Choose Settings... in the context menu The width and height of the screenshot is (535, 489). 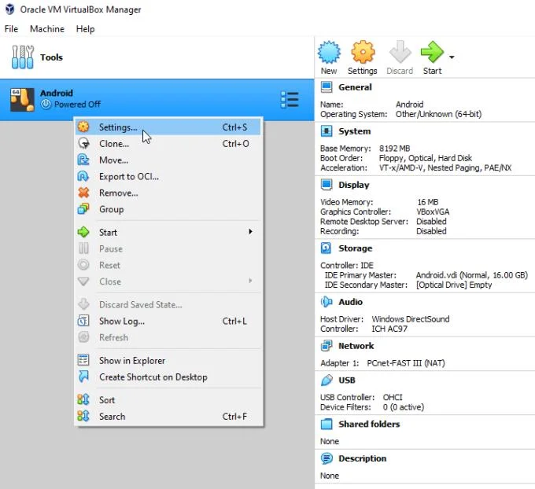point(168,127)
